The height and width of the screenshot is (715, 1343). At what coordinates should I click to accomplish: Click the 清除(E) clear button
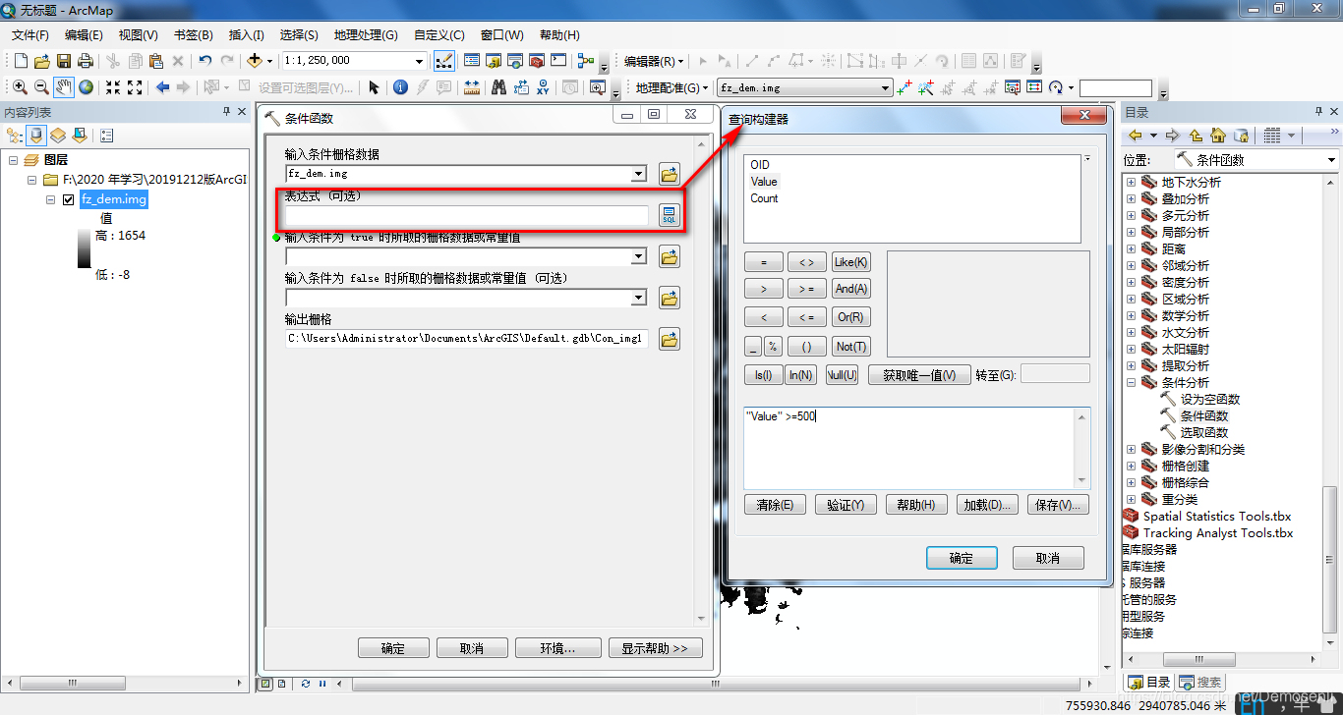point(775,505)
